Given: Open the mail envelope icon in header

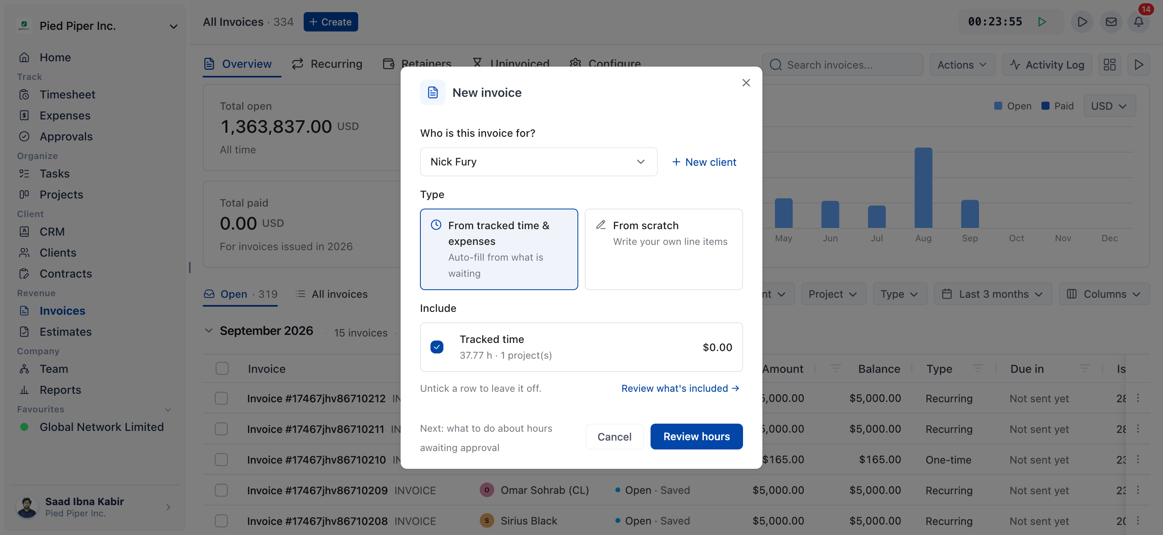Looking at the screenshot, I should click(x=1111, y=22).
